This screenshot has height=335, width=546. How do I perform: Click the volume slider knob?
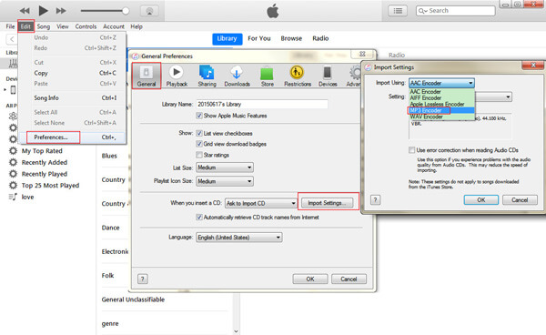point(126,11)
